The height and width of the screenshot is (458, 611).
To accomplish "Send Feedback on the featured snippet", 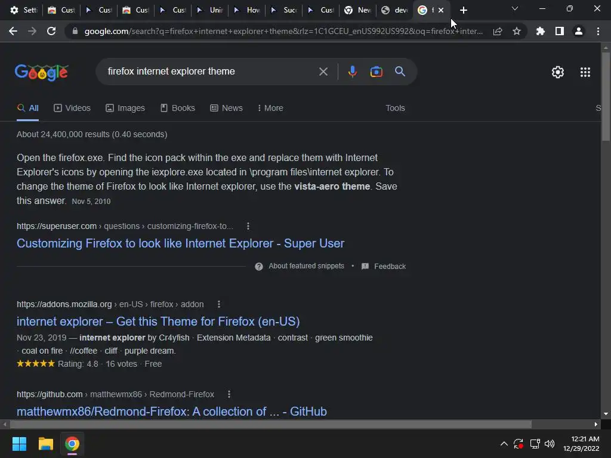I will pos(384,267).
